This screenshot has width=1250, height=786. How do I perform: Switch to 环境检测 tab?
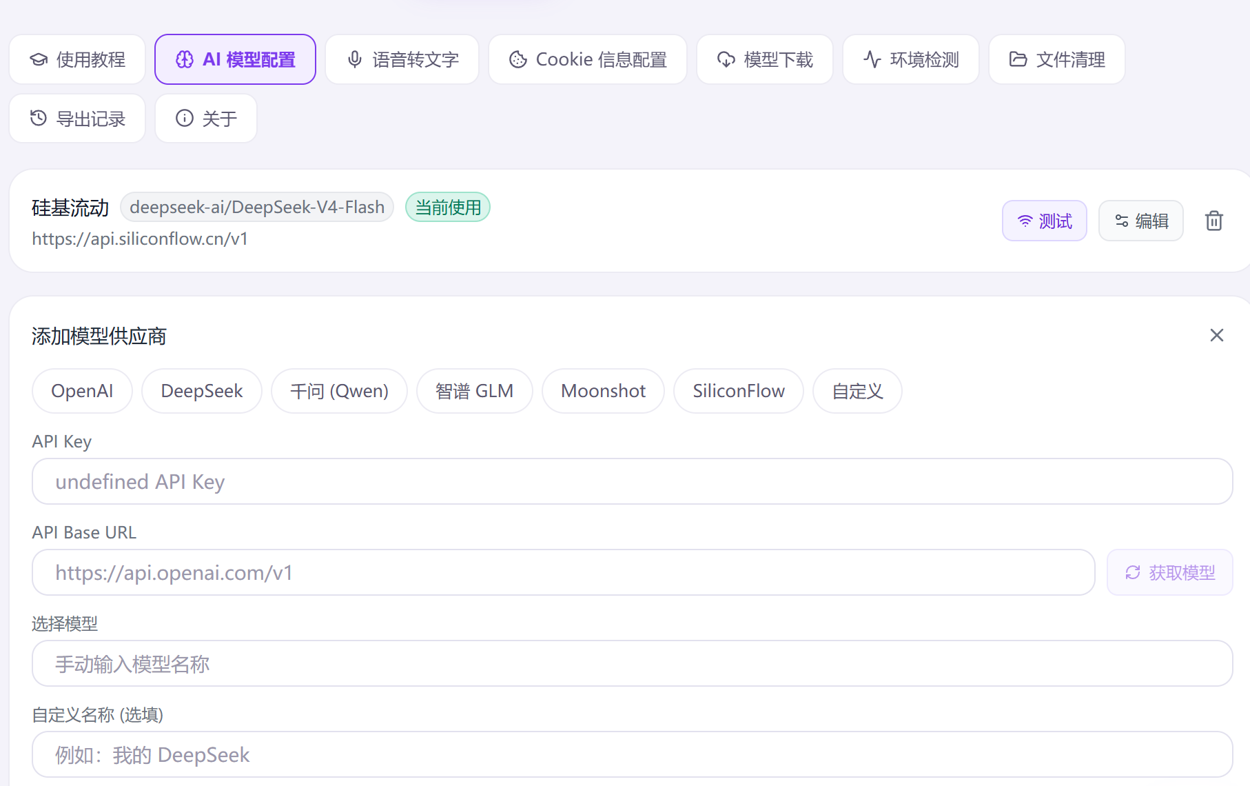point(910,59)
